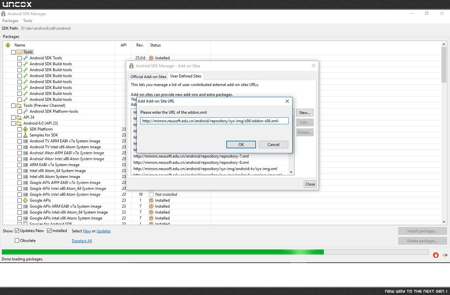Switch to Official Add-on Sites tab
The image size is (450, 295).
148,77
